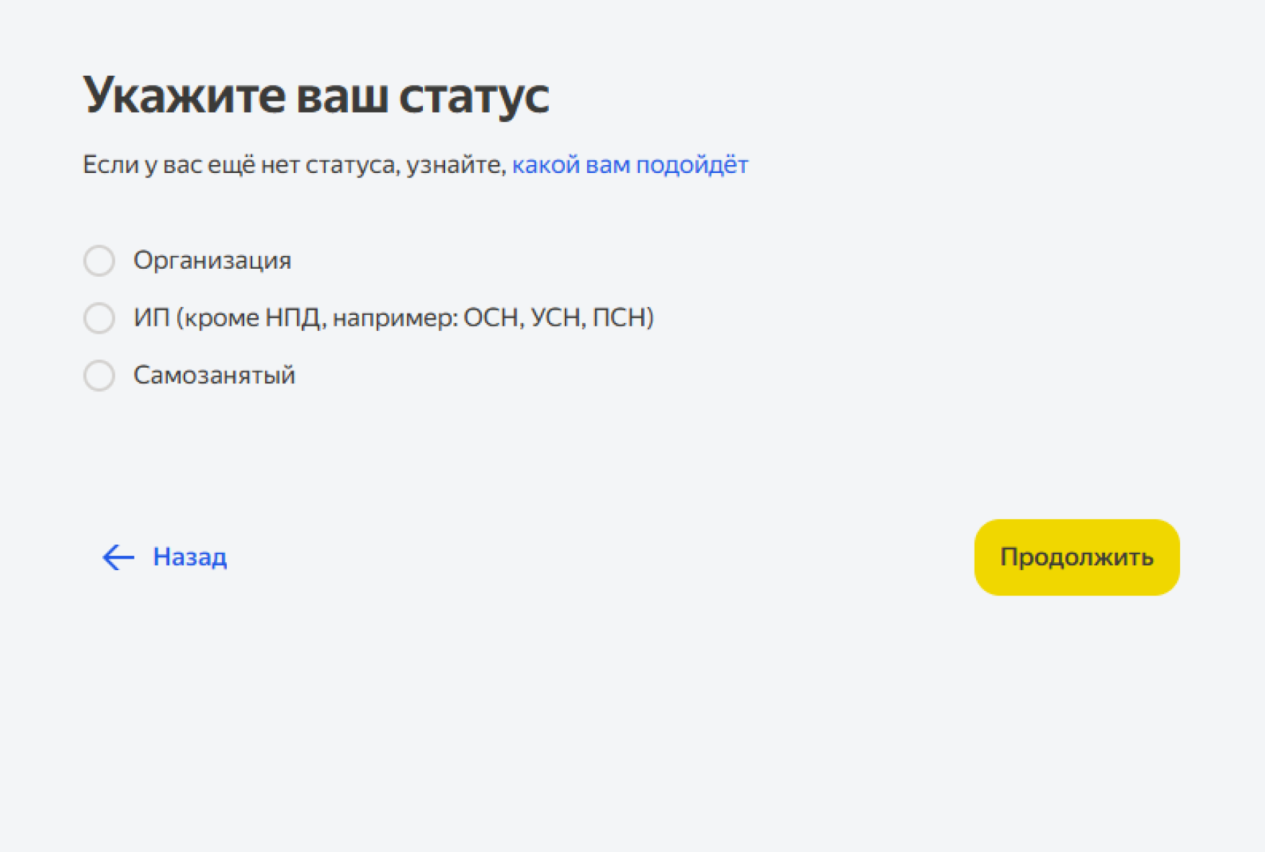Go back via the Назад link text
This screenshot has height=852, width=1265.
pos(189,557)
